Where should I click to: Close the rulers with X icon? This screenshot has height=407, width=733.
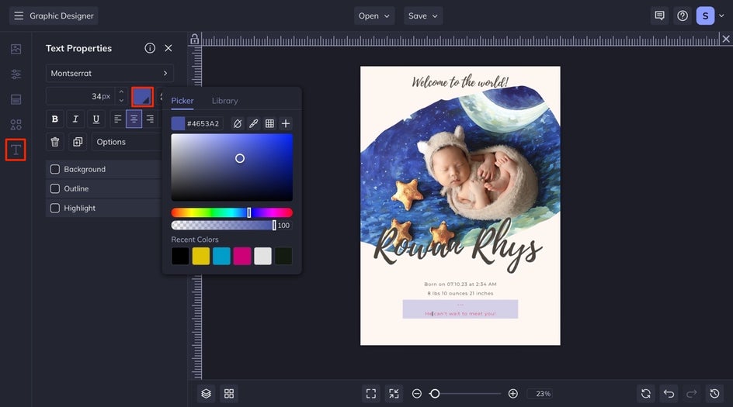pos(726,40)
